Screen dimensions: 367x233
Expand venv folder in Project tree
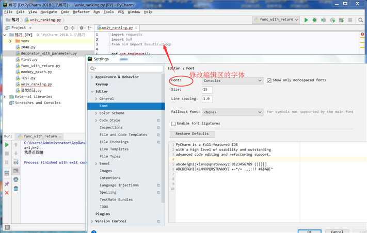point(10,41)
